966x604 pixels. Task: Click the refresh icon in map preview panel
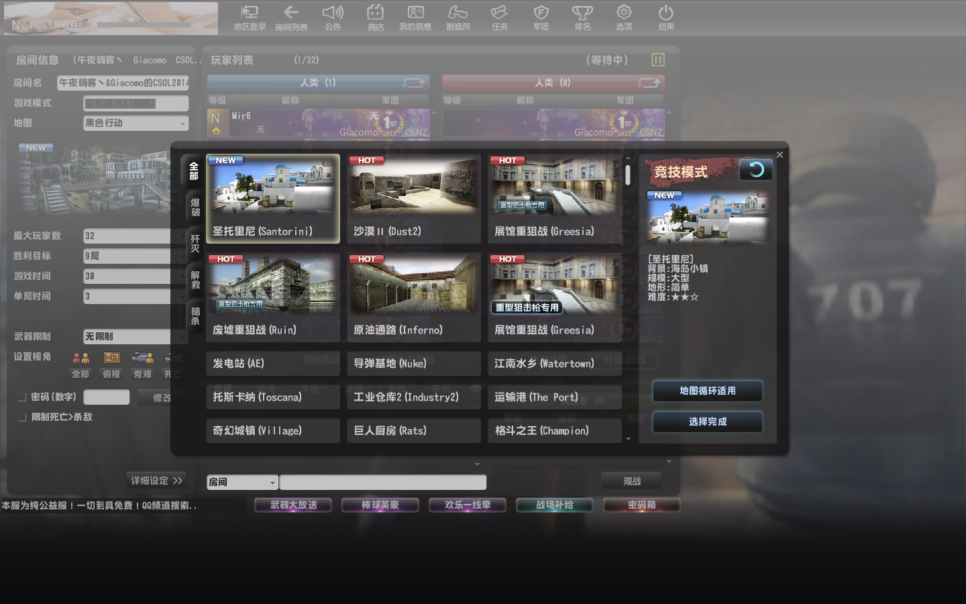755,170
